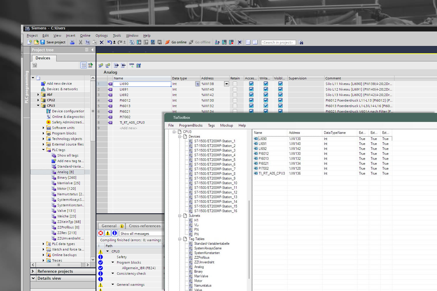
Task: Click the Compile icon in the toolbar
Action: (x=132, y=42)
